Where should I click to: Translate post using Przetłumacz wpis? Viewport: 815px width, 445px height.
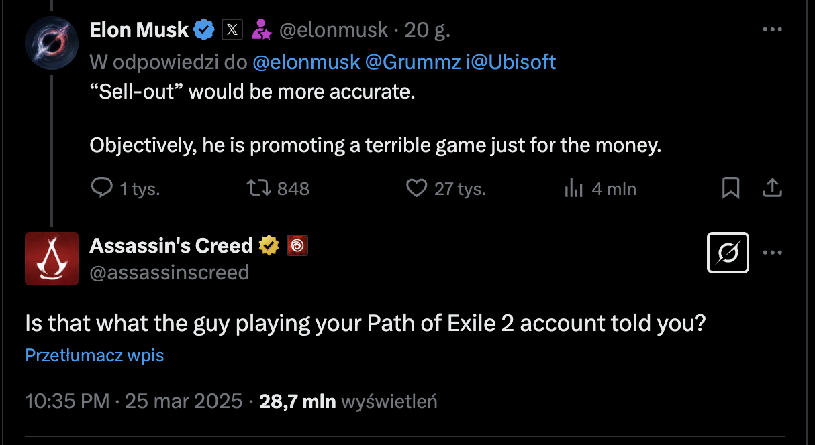(x=95, y=355)
